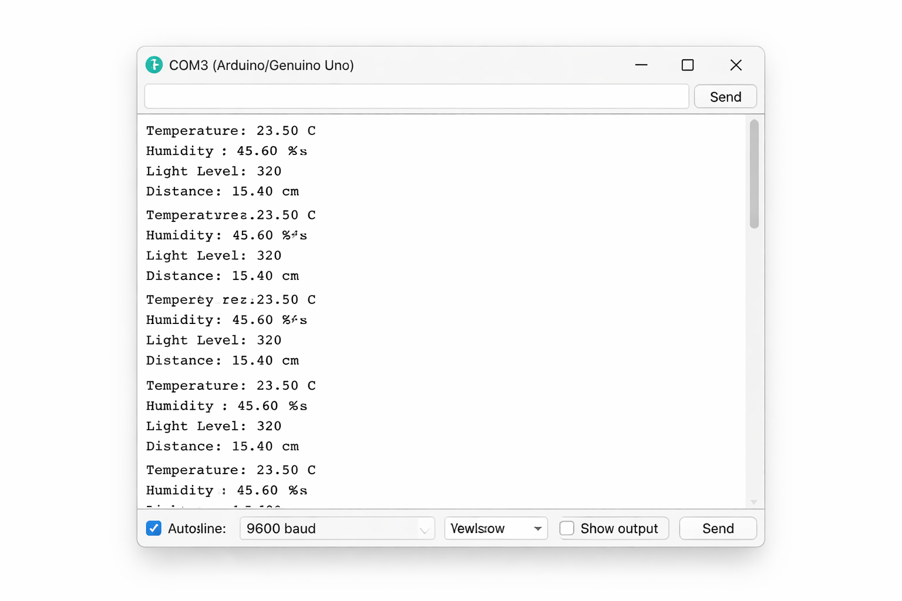Focus the serial message input field
This screenshot has width=902, height=601.
(x=416, y=97)
